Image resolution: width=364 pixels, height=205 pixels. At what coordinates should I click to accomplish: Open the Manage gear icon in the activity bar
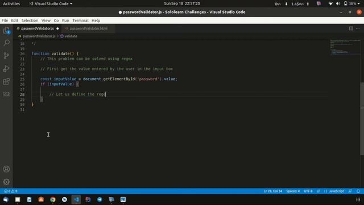(6, 182)
